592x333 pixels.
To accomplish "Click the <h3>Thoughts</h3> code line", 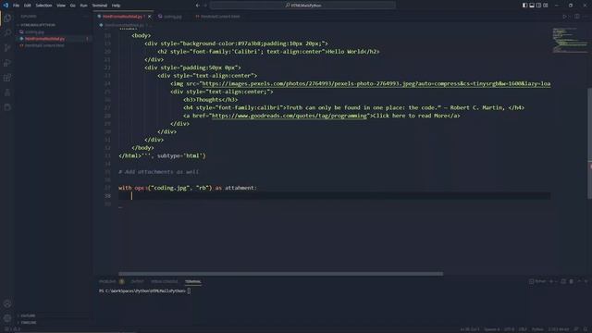I will 210,100.
